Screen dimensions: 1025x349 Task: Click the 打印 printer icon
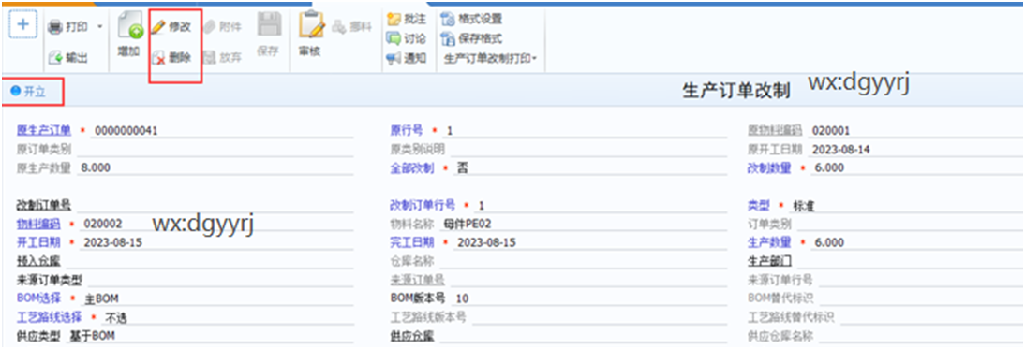point(55,27)
